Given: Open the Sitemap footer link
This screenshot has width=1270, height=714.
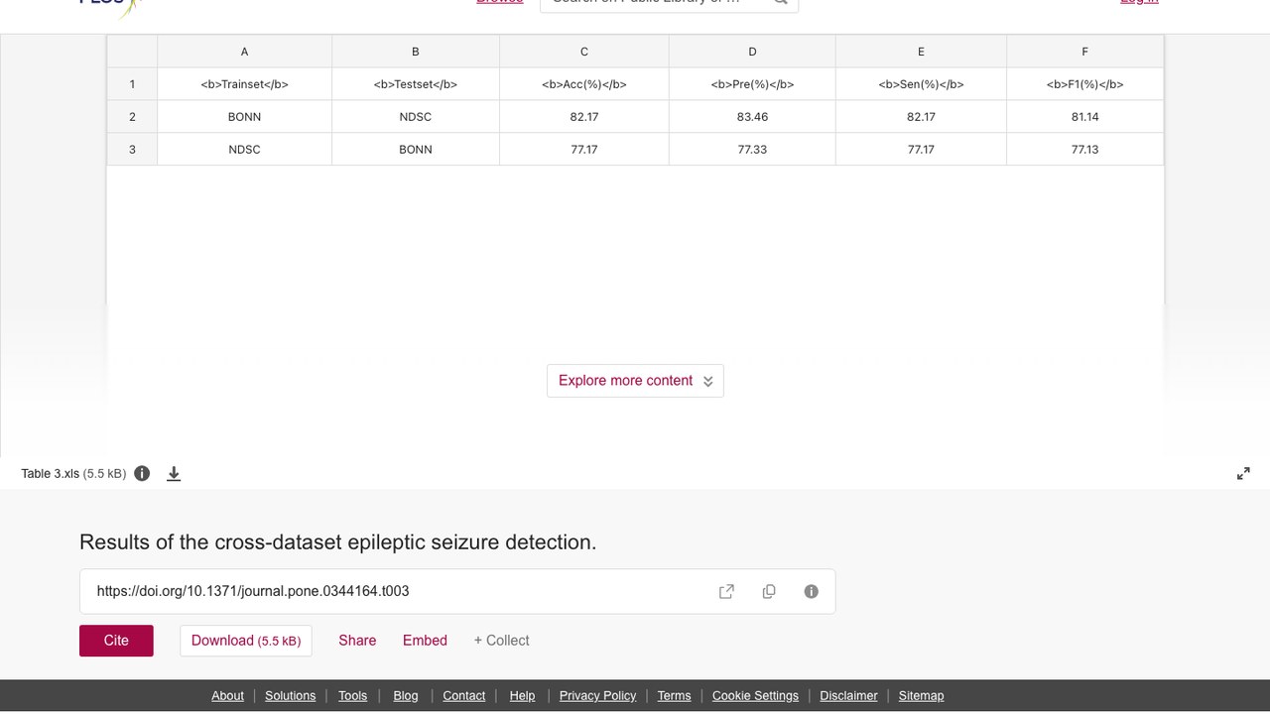Looking at the screenshot, I should click(921, 695).
